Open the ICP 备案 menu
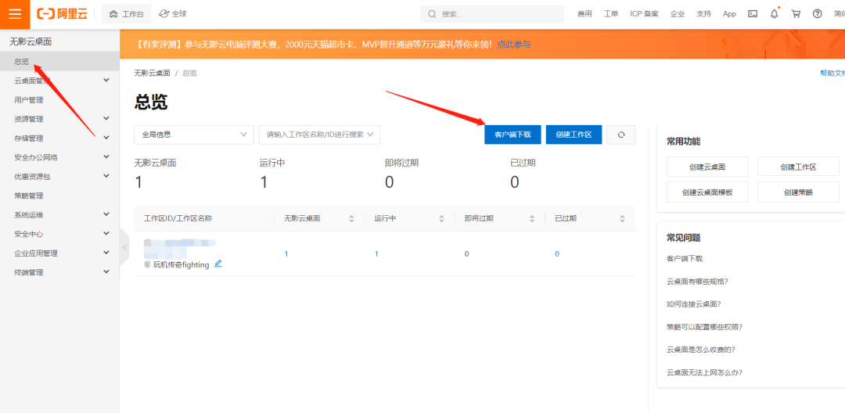 [644, 14]
